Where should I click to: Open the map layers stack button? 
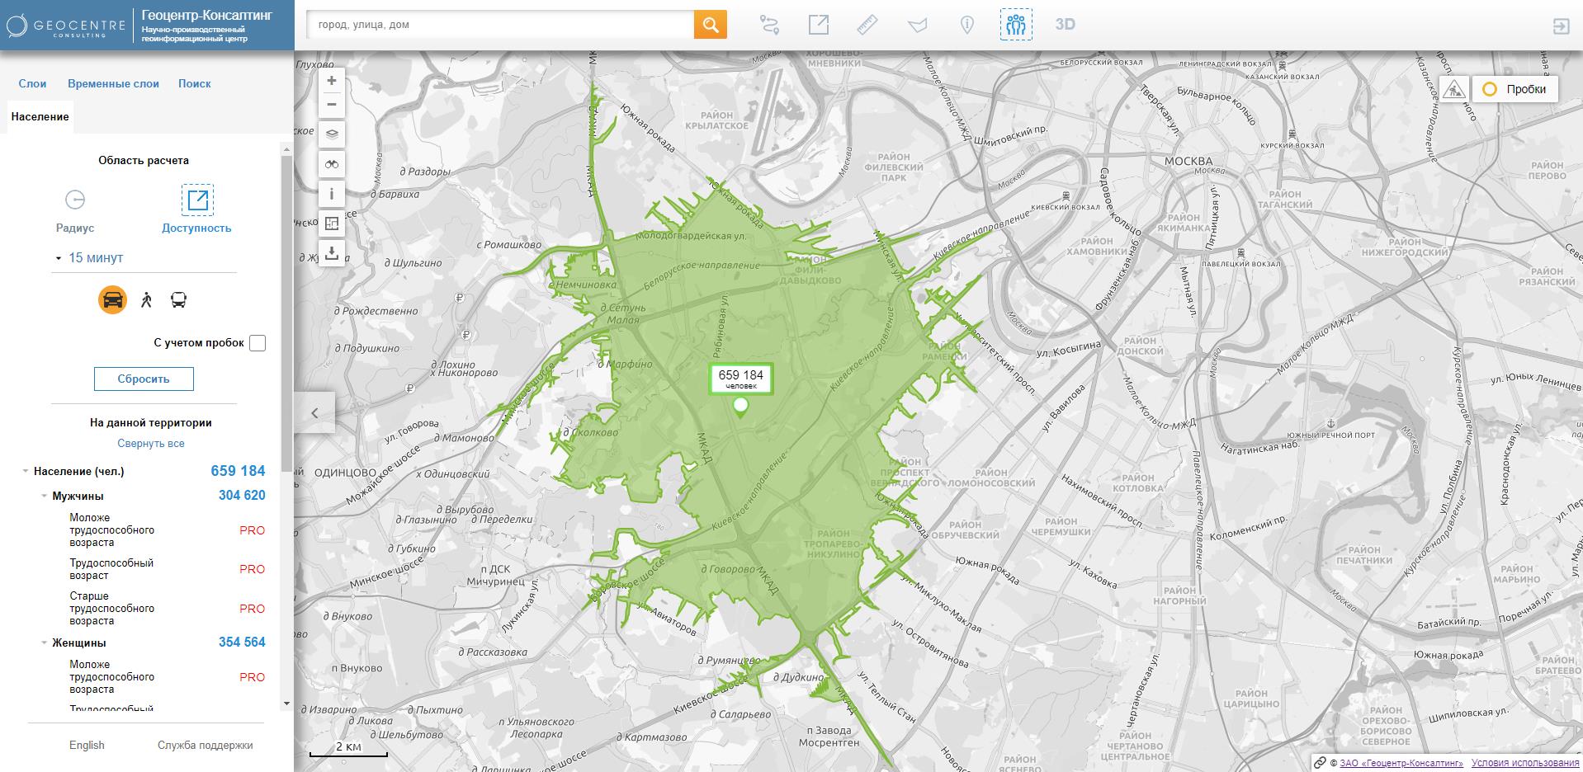(332, 134)
